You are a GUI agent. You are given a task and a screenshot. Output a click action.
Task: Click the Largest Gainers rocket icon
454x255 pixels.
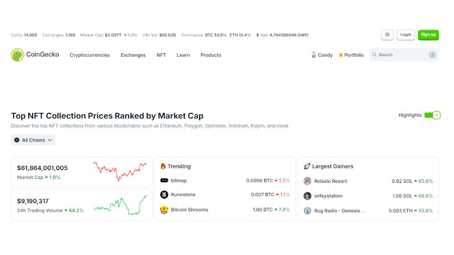coord(307,167)
